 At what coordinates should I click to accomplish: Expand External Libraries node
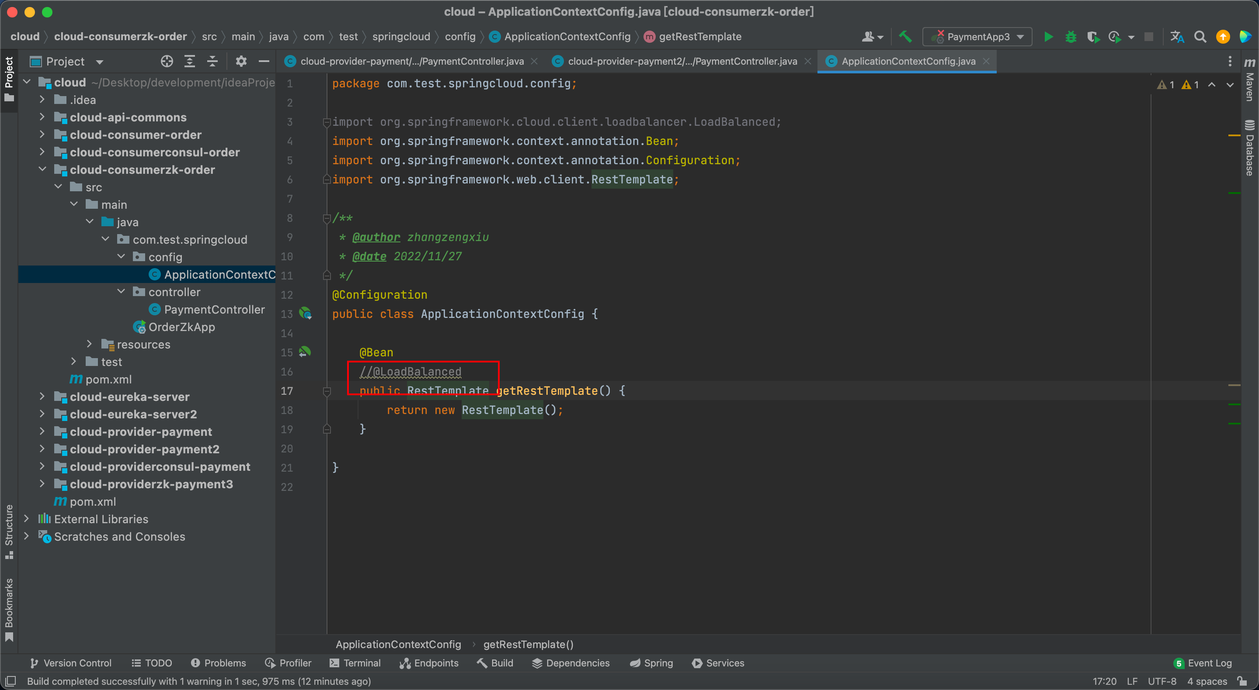coord(26,519)
